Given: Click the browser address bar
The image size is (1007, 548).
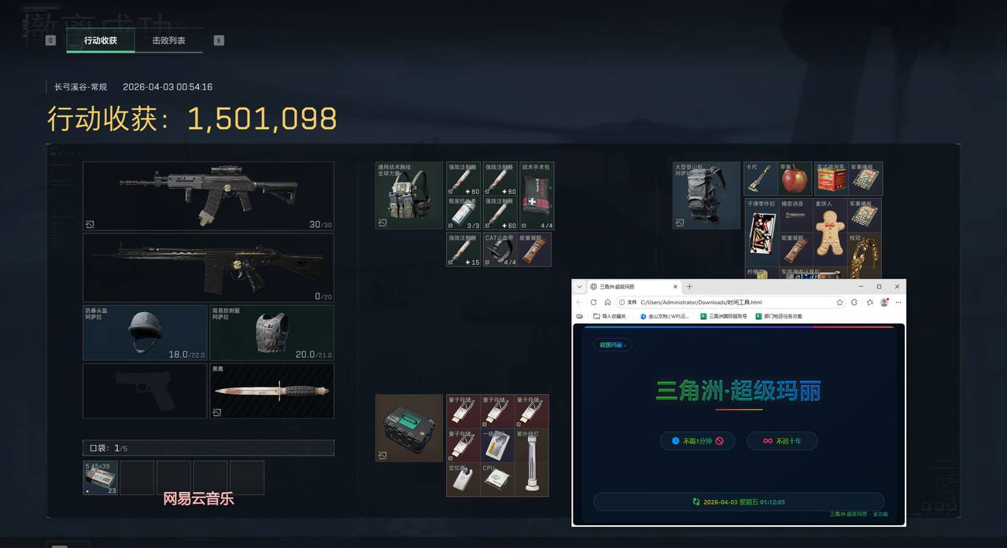Looking at the screenshot, I should coord(732,302).
